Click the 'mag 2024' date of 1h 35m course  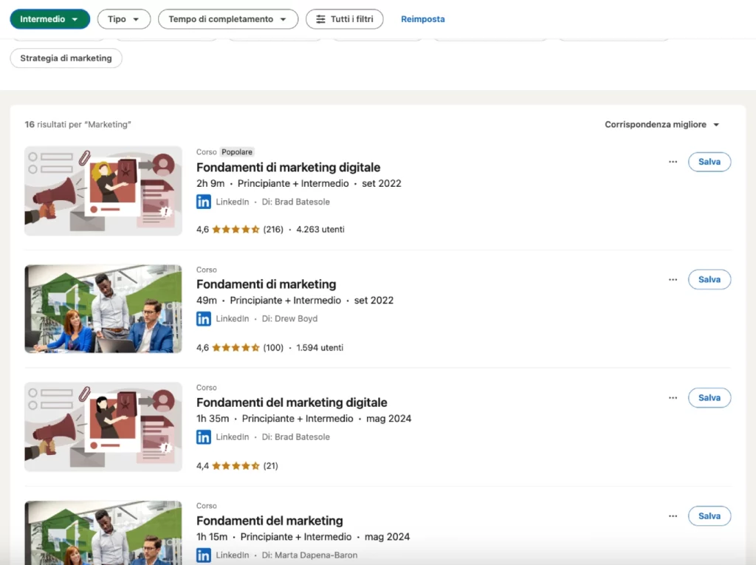tap(388, 418)
